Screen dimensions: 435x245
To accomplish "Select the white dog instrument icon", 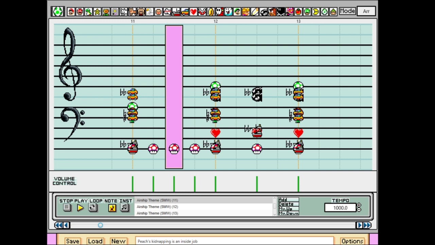I will [x=123, y=12].
